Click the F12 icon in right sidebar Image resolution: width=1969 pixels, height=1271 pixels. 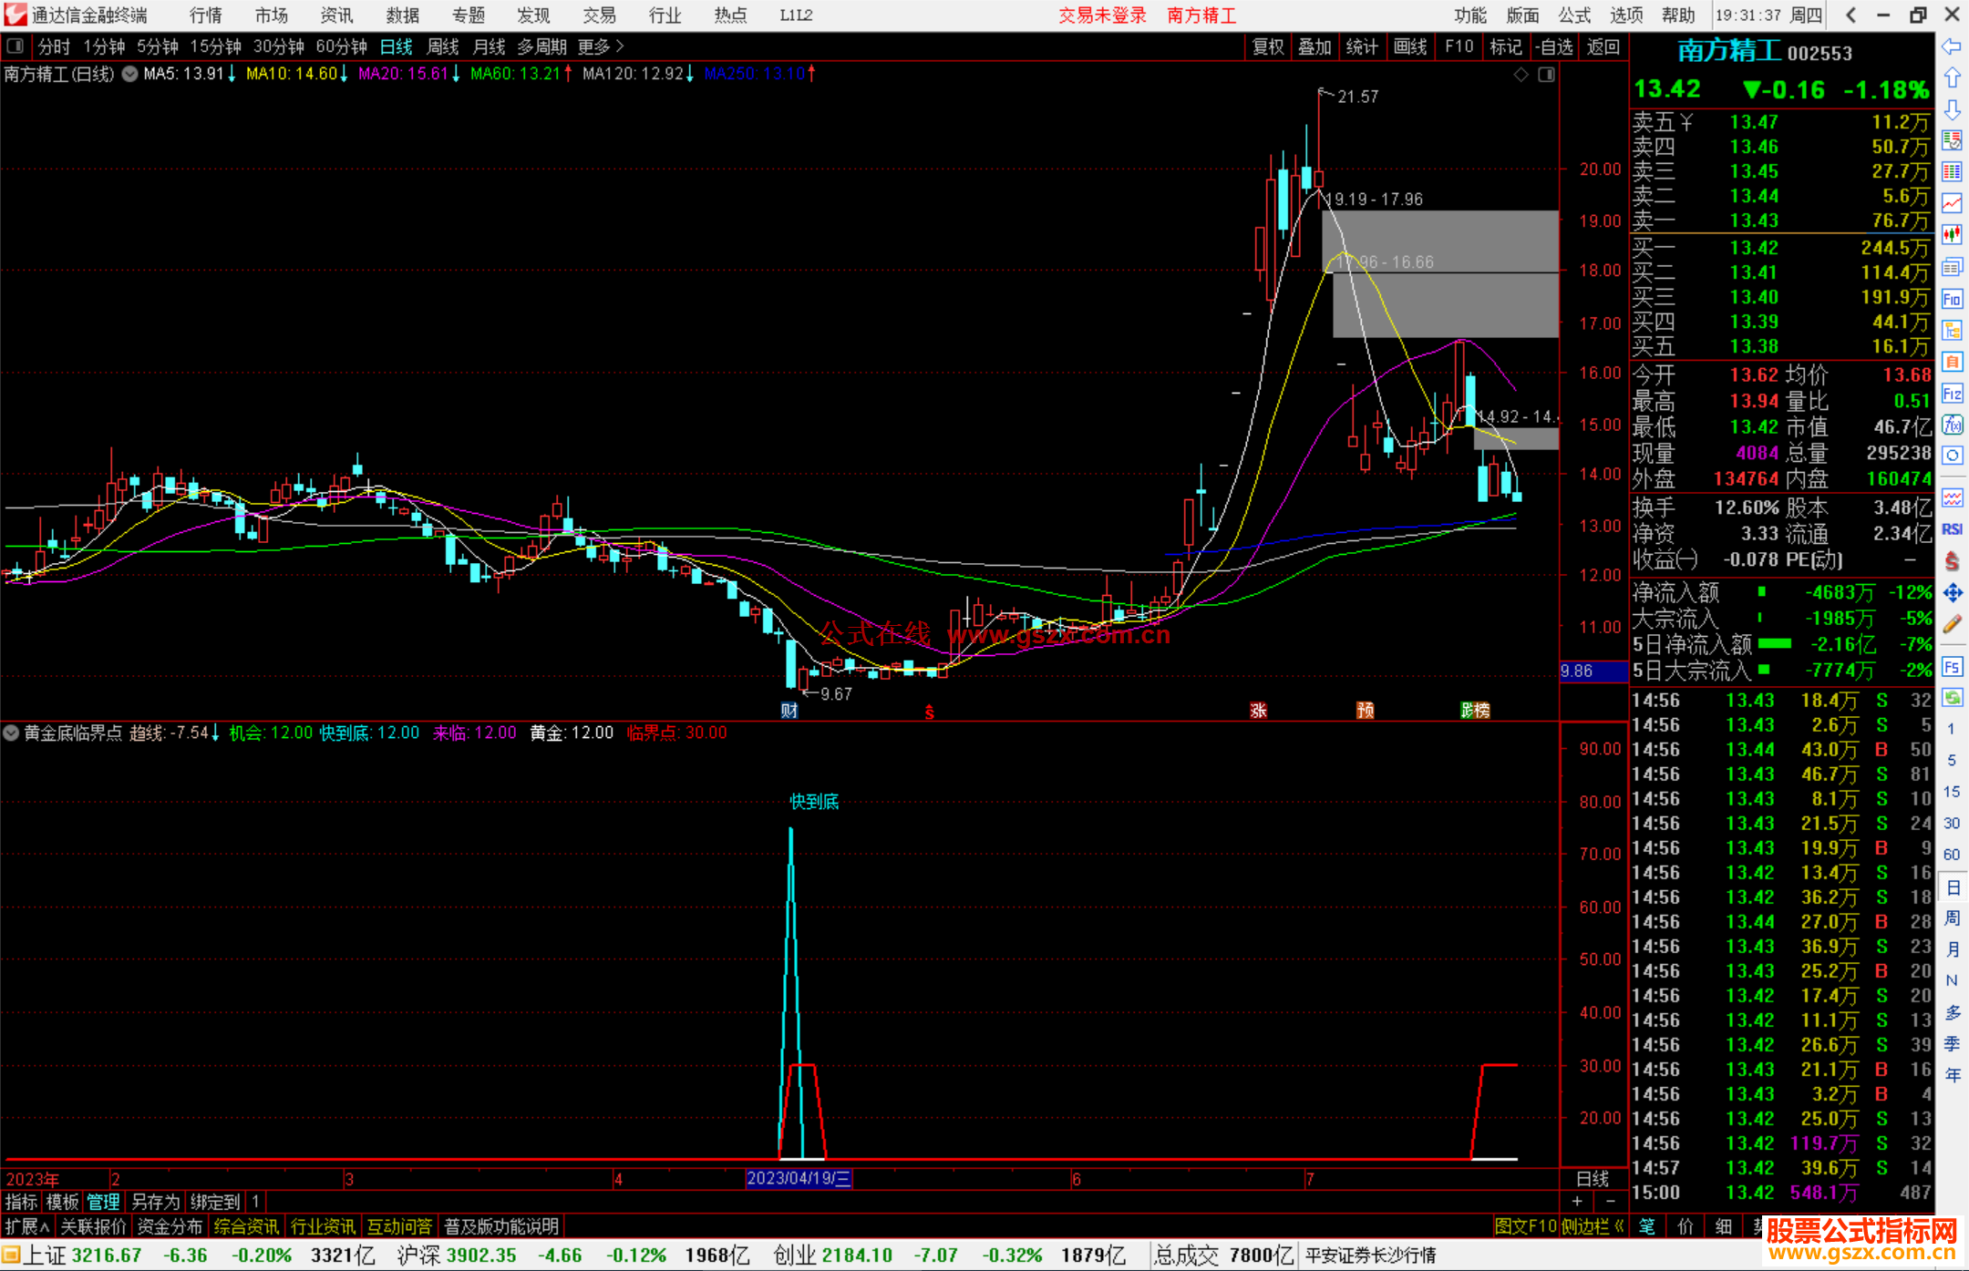[x=1952, y=394]
